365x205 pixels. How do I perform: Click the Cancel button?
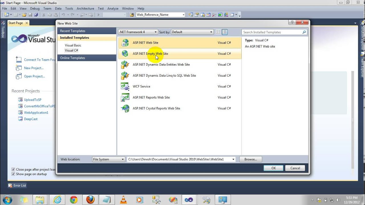[295, 168]
